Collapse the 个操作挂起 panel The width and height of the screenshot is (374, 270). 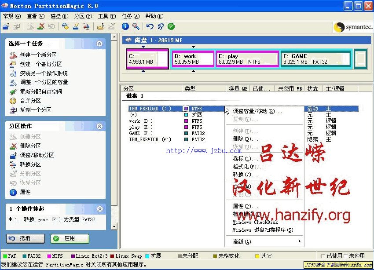point(100,209)
